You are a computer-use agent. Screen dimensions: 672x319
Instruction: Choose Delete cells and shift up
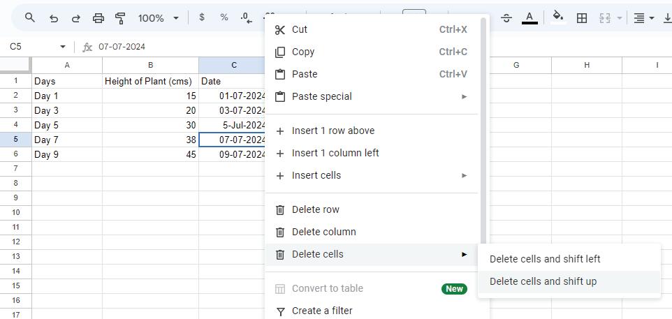tap(543, 281)
